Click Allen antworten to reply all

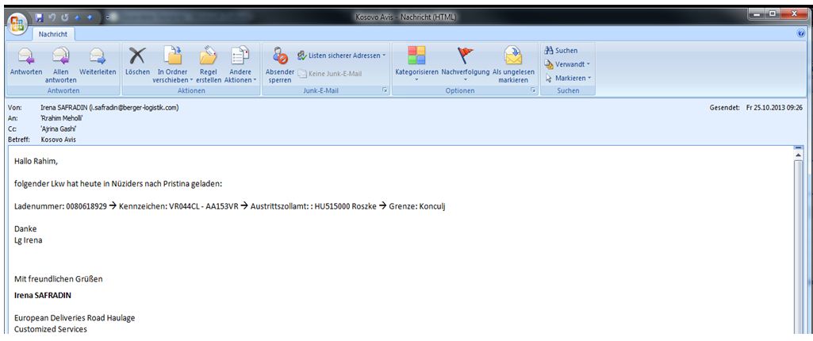pyautogui.click(x=60, y=65)
